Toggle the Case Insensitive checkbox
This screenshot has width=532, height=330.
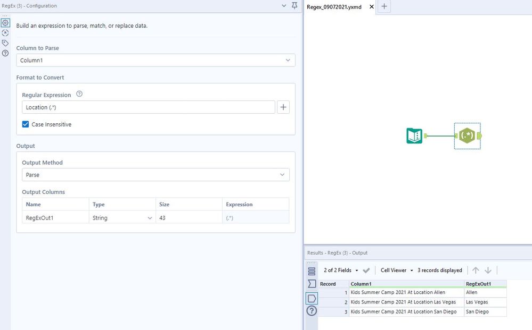click(26, 124)
